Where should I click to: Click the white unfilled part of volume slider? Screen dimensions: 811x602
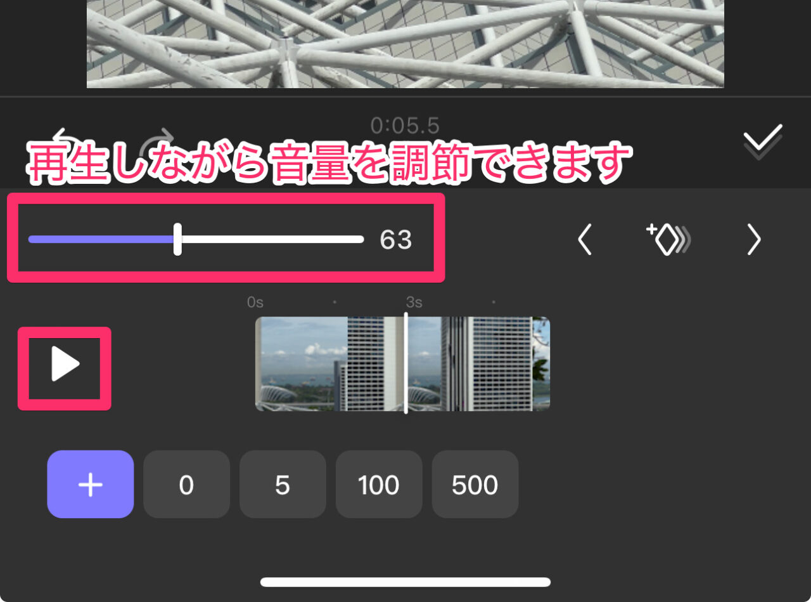tap(272, 239)
